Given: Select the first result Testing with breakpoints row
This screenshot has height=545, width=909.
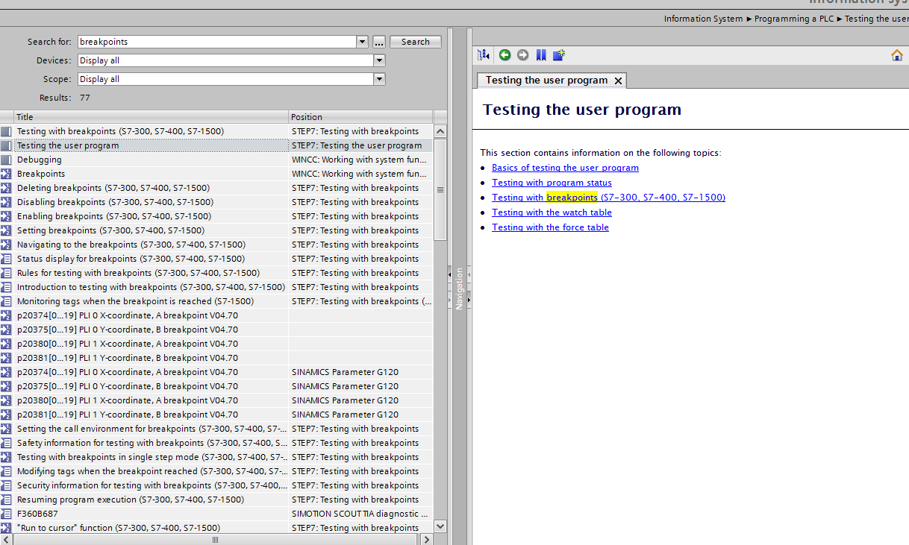Looking at the screenshot, I should point(216,131).
